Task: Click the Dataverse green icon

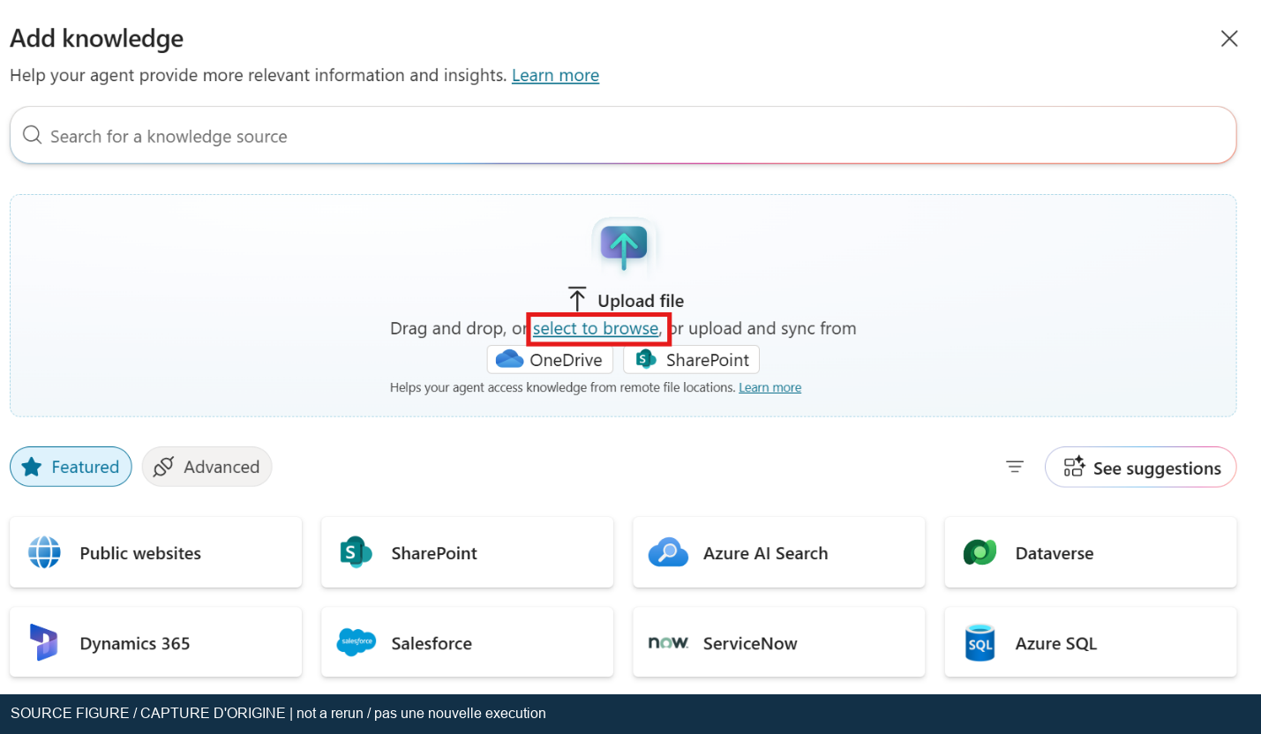Action: click(x=980, y=553)
